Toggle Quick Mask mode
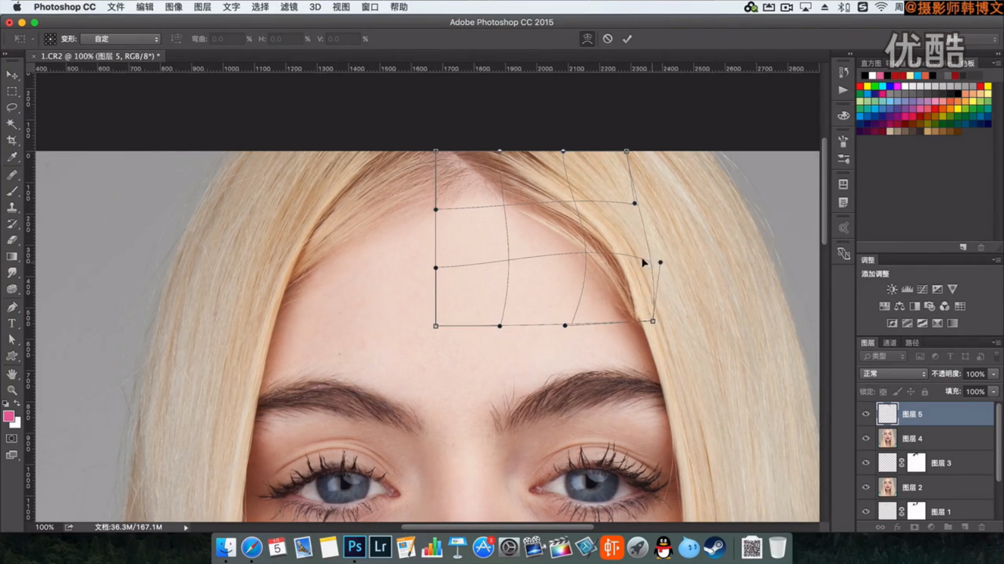1004x564 pixels. click(12, 438)
